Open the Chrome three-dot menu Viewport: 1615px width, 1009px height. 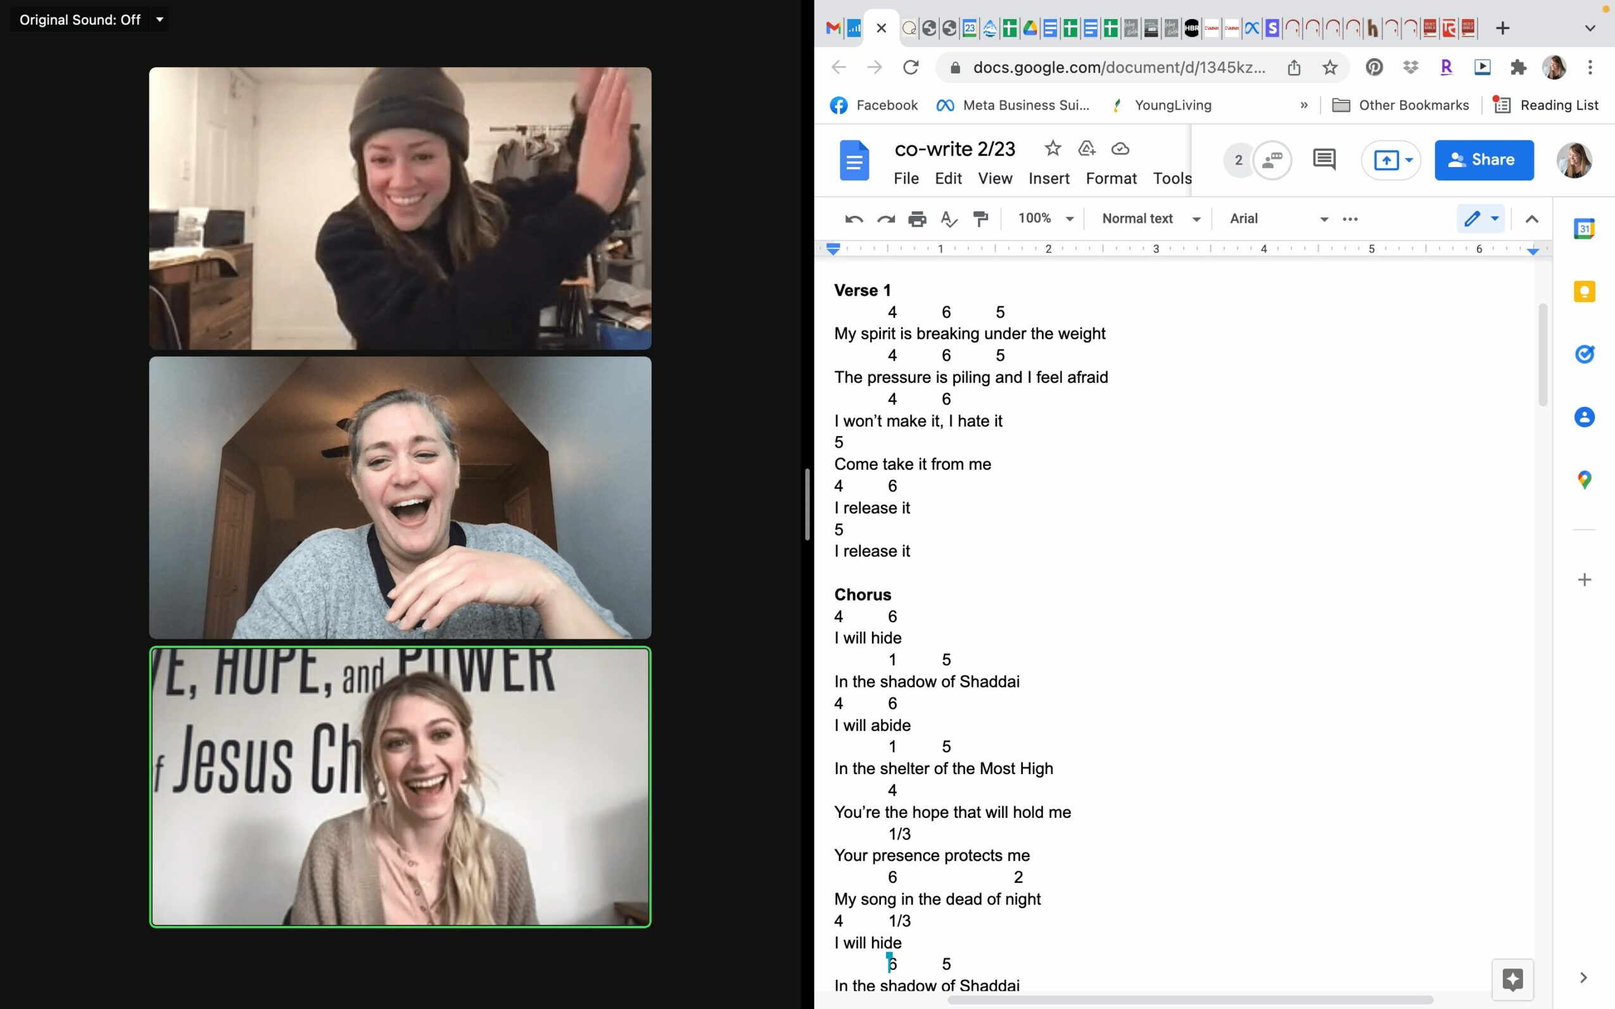[1590, 66]
